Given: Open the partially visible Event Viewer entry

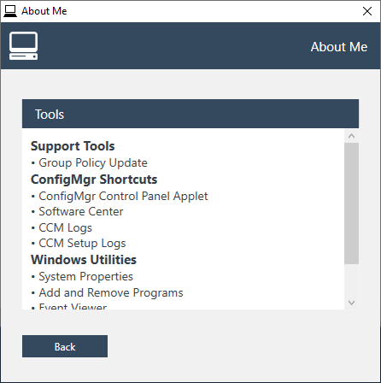Looking at the screenshot, I should tap(73, 306).
